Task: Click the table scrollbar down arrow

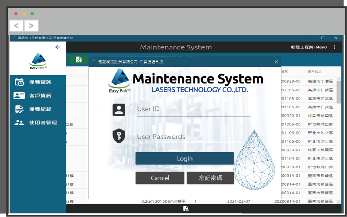Action: pyautogui.click(x=339, y=202)
